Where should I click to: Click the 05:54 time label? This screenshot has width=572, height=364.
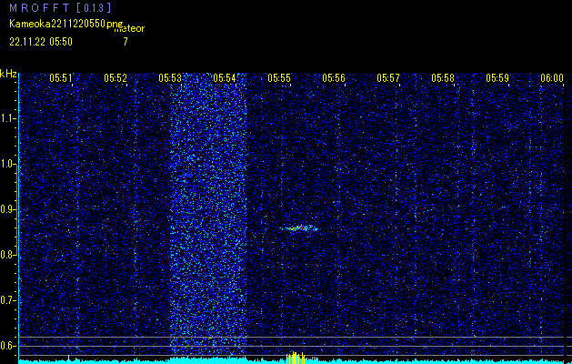click(225, 78)
